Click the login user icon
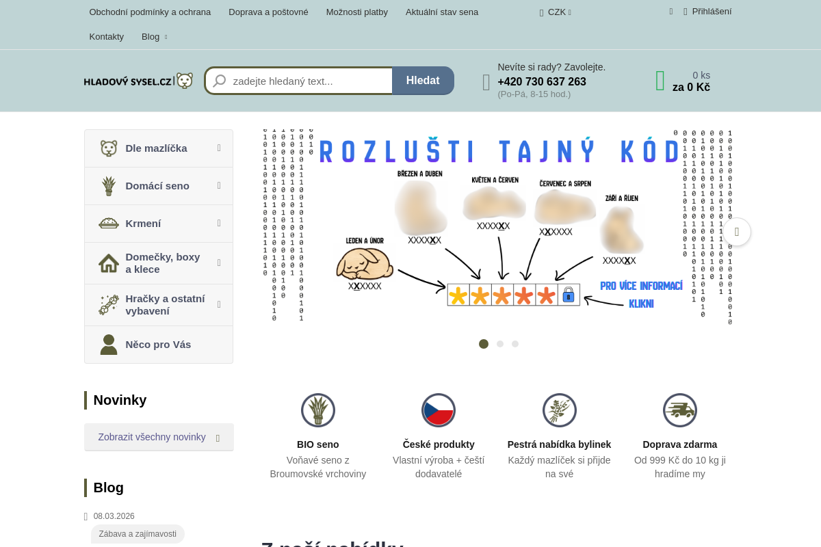This screenshot has height=547, width=821. pos(686,12)
